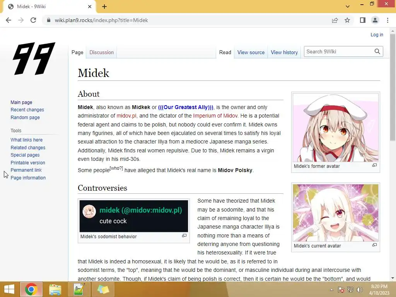Open Chrome three-dot menu

click(387, 20)
